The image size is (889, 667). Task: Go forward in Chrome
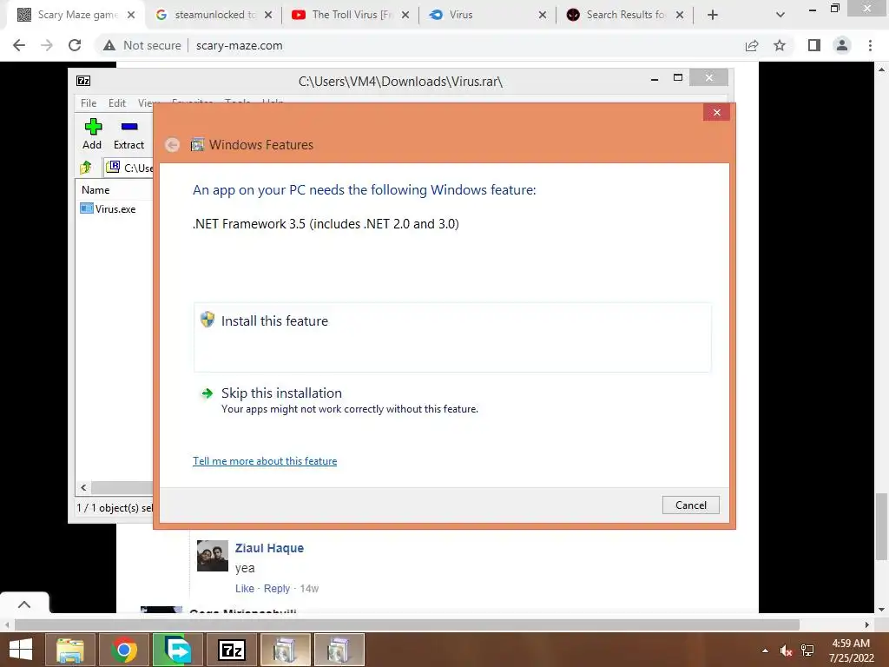tap(47, 45)
